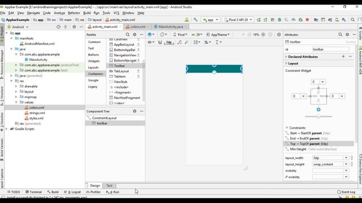Image resolution: width=362 pixels, height=203 pixels.
Task: Click the Clear All Constraints icon
Action: [x=179, y=42]
